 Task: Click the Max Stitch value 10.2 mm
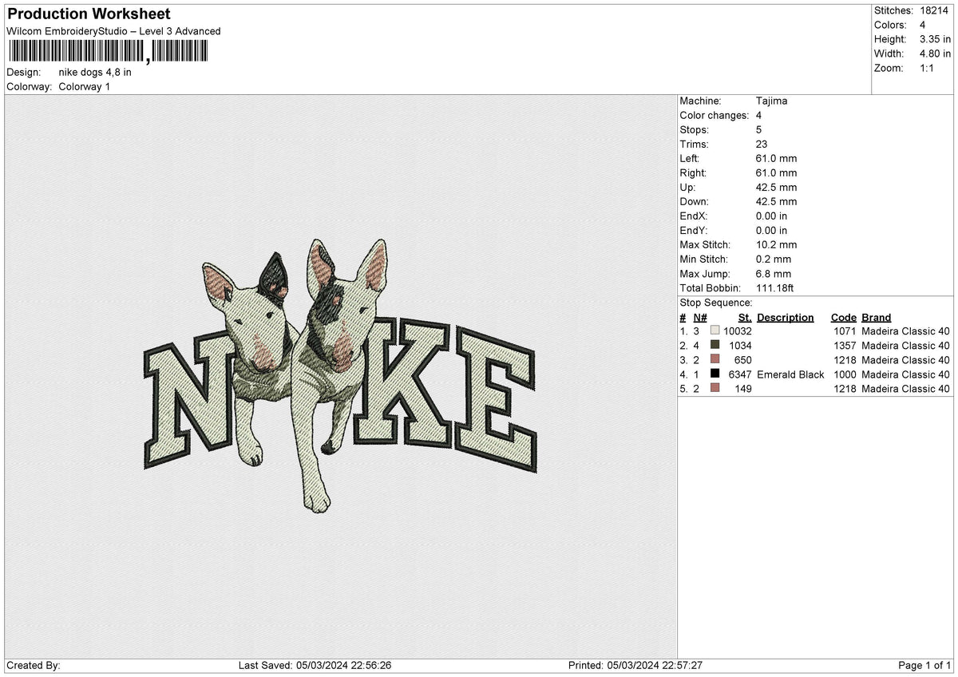tap(776, 245)
